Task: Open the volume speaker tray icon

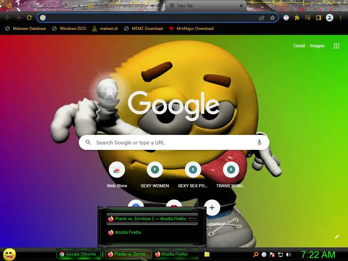Action: (x=289, y=255)
